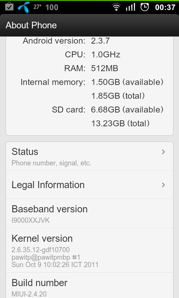
Task: Tap the Internal memory 1.50GB available line
Action: click(x=92, y=82)
